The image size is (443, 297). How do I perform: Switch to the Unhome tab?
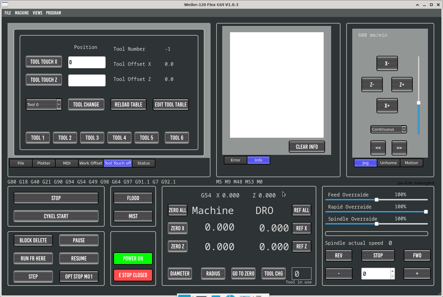pos(389,163)
